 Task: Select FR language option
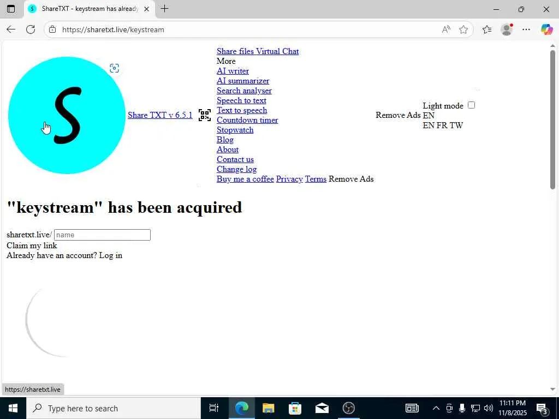pyautogui.click(x=442, y=125)
